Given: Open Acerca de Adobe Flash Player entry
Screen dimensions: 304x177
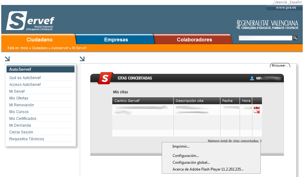Looking at the screenshot, I should click(208, 169).
